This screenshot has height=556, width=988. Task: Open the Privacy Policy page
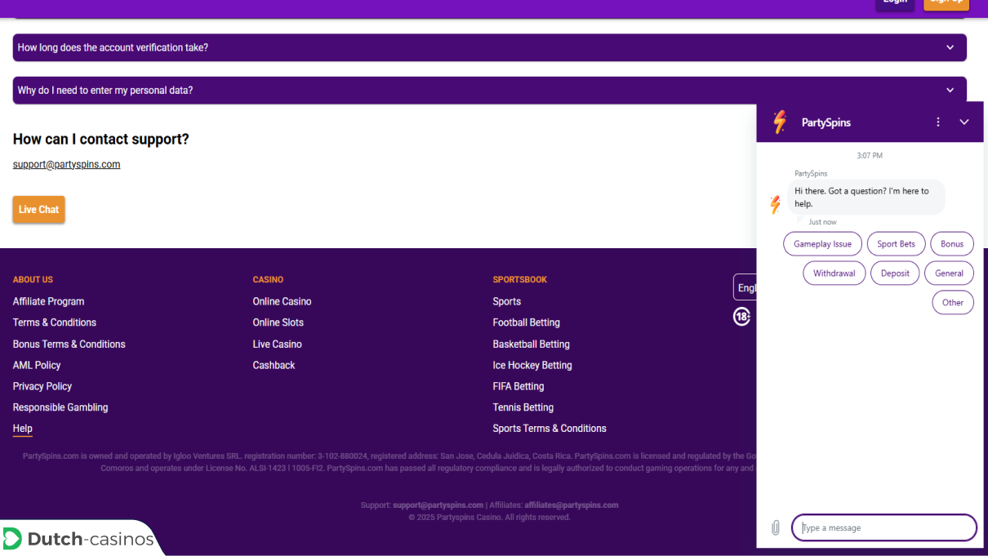coord(42,386)
